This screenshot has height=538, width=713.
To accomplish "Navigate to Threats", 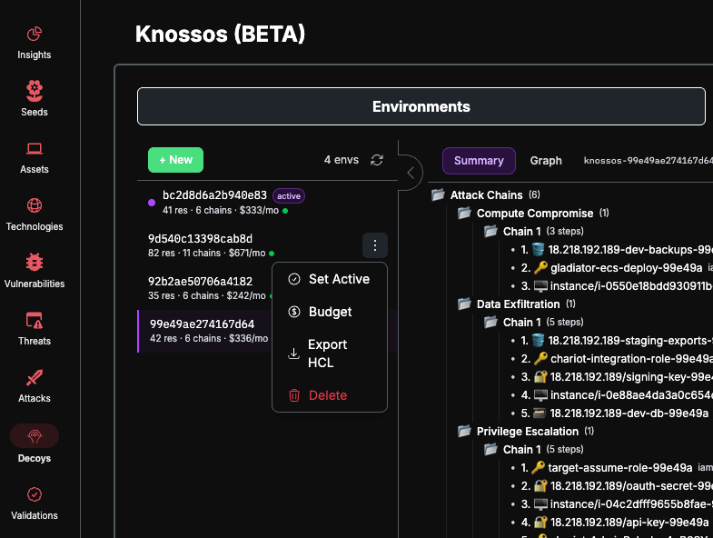I will point(35,329).
